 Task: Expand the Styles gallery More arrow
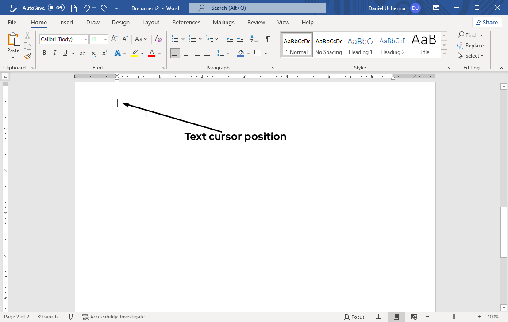pos(444,54)
